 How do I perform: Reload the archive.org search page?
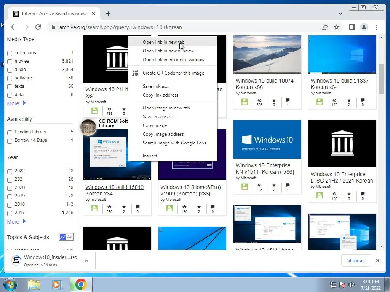tap(38, 27)
